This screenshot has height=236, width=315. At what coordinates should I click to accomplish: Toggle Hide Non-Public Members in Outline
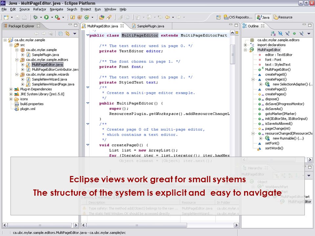pos(294,33)
